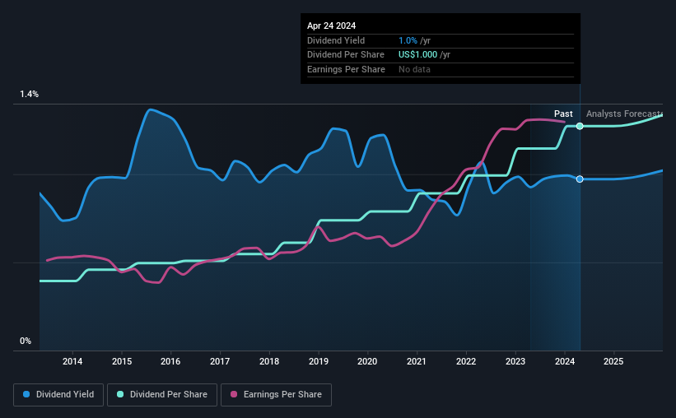
Task: Click the tooltip Dividend Per Share row label
Action: pyautogui.click(x=346, y=55)
